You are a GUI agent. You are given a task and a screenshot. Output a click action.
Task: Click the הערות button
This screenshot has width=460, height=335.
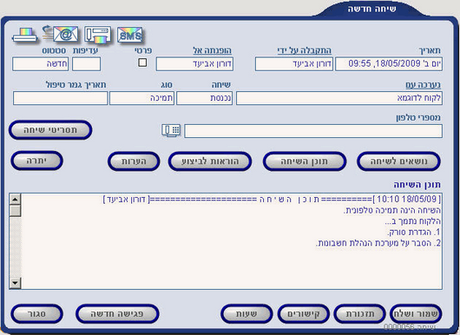click(134, 161)
